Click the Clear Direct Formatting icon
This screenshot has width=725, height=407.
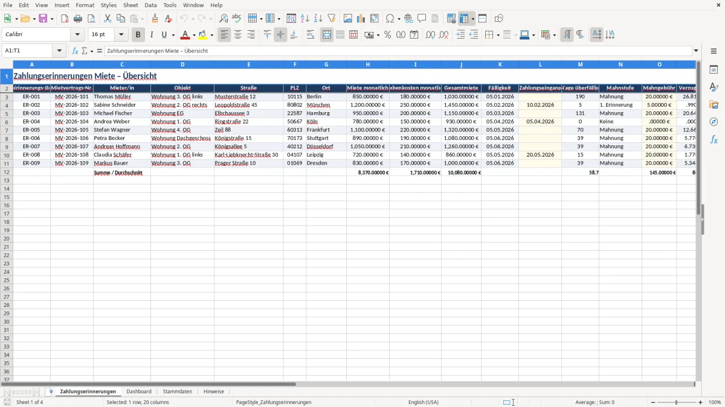coord(168,19)
